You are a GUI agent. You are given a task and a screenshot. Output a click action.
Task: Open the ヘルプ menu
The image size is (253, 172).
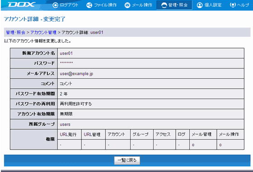click(239, 5)
